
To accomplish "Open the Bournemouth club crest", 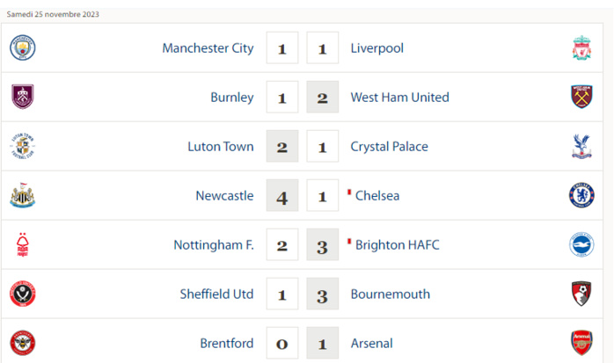I will 581,294.
